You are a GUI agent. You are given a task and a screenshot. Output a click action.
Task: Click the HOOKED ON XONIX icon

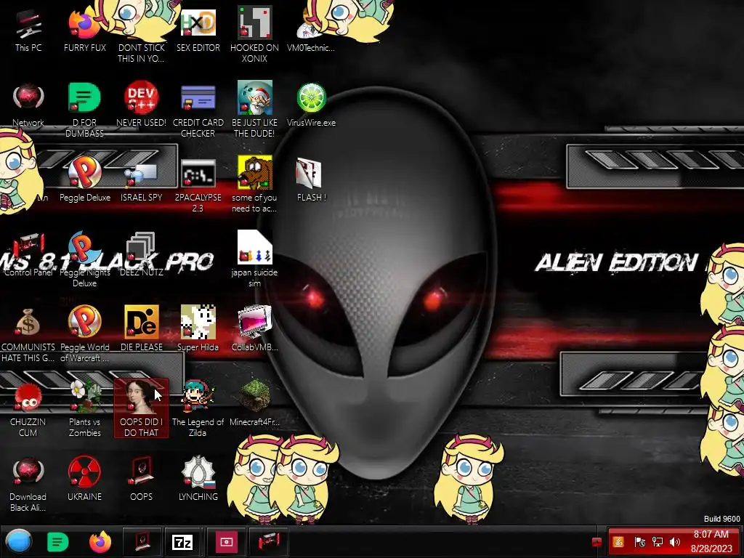254,34
